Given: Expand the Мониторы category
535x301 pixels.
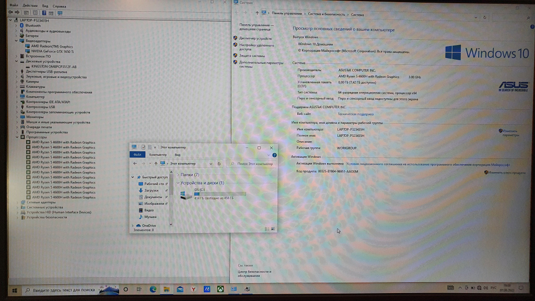Looking at the screenshot, I should coord(17,117).
